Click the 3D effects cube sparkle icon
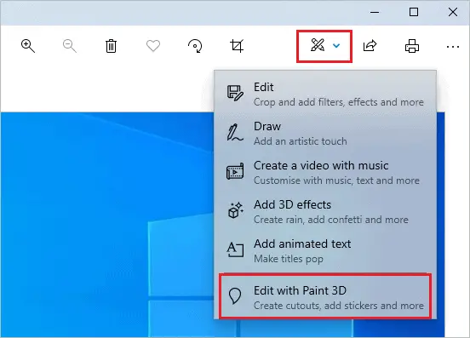The image size is (470, 338). (235, 210)
